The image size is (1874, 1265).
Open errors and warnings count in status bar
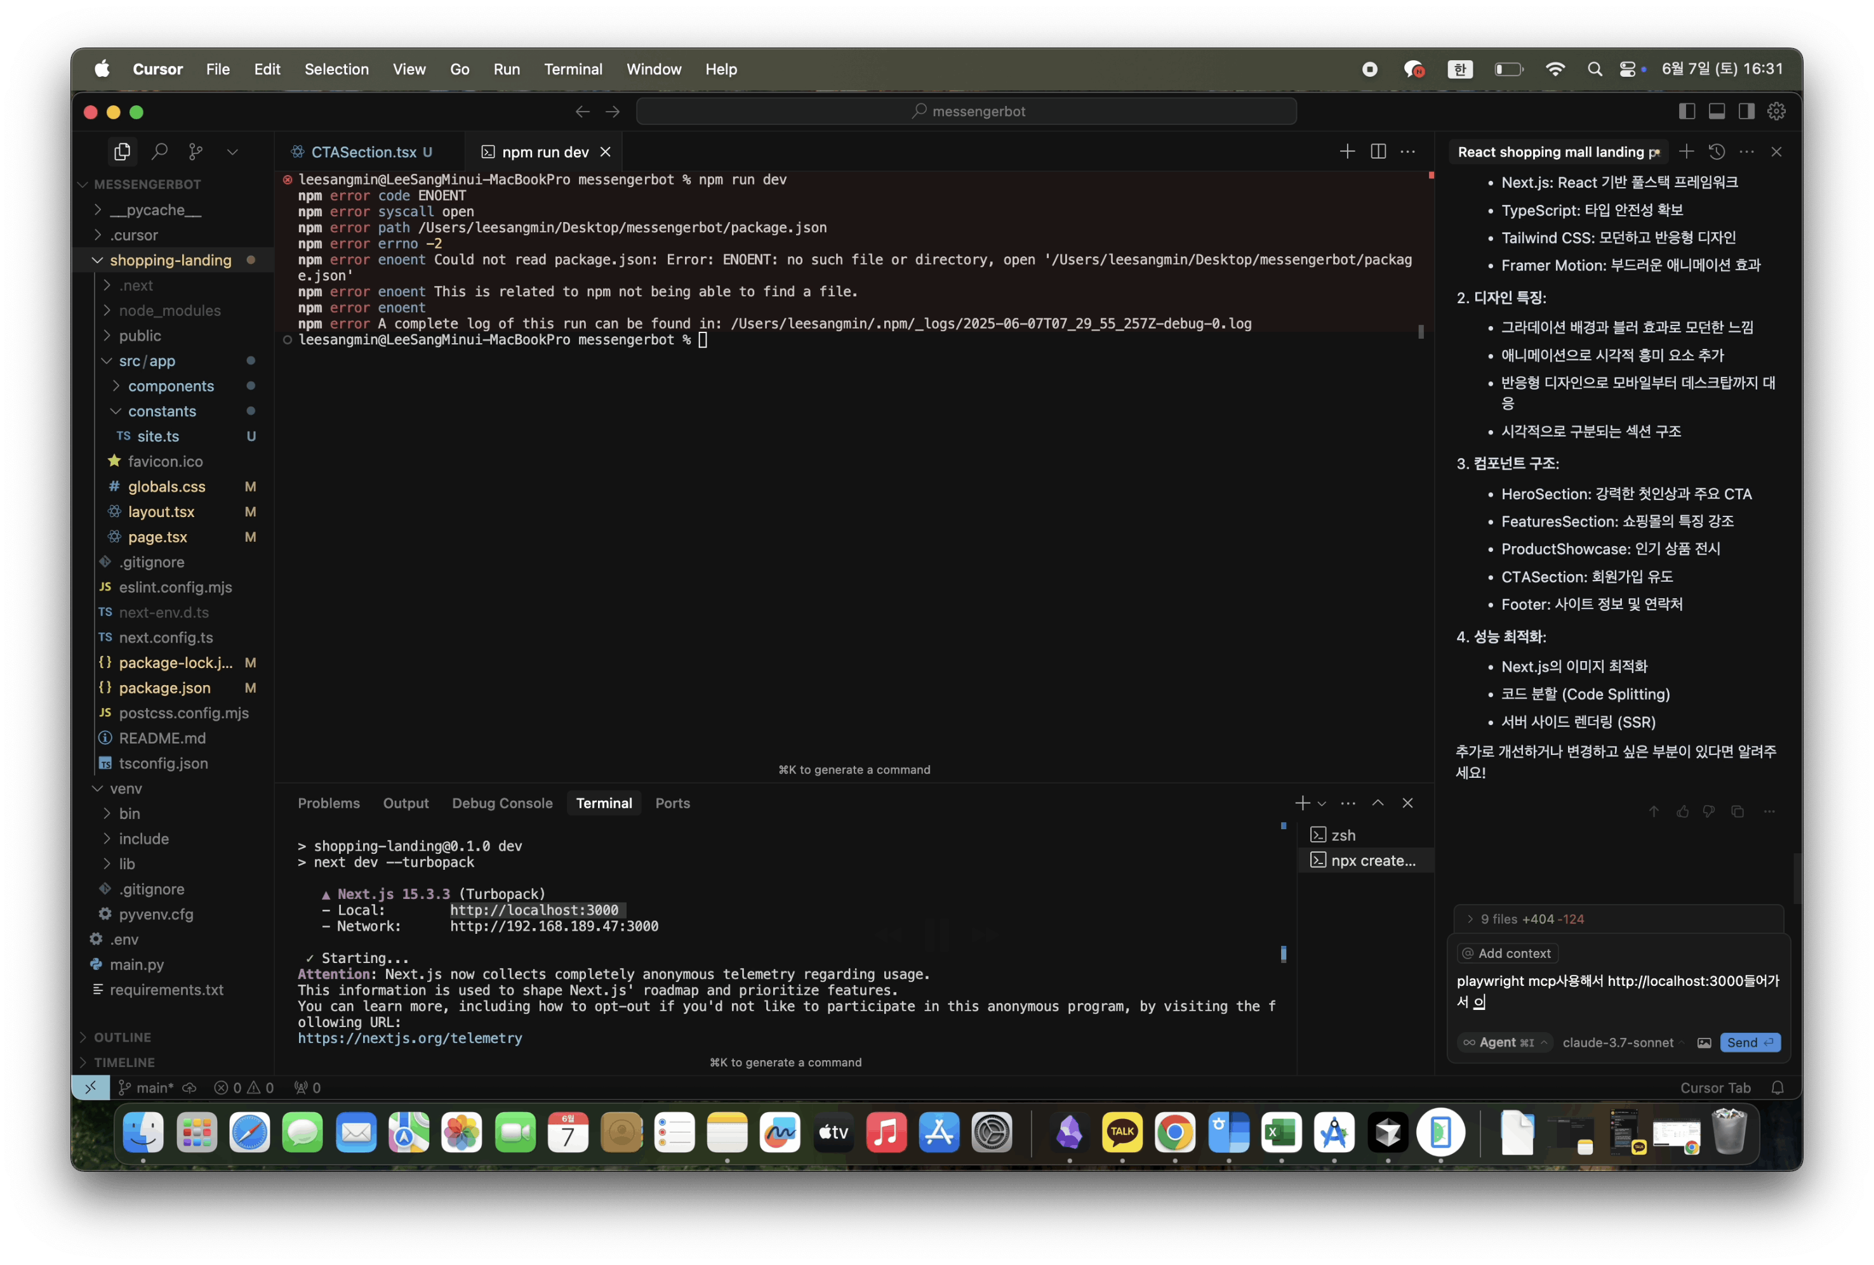click(x=244, y=1088)
